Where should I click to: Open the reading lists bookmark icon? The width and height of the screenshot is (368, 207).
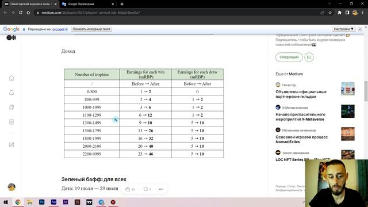coord(11,108)
